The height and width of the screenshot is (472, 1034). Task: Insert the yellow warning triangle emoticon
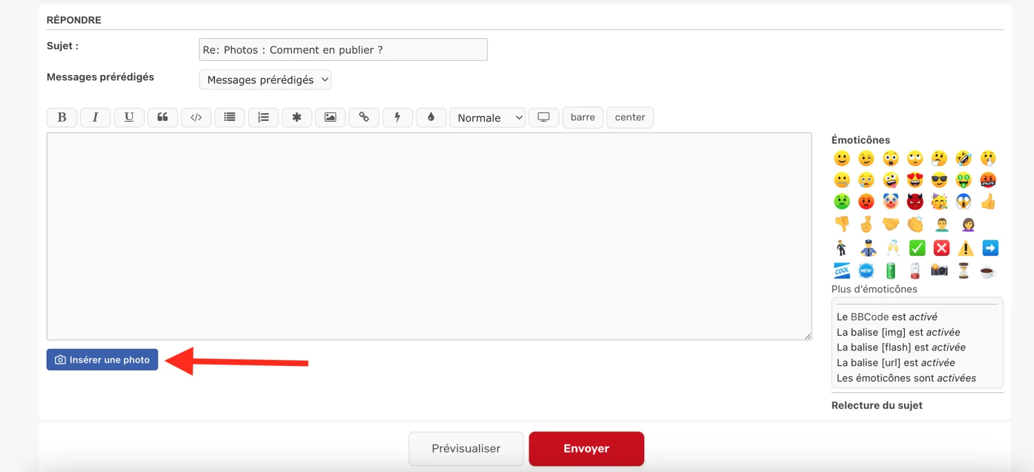point(965,248)
